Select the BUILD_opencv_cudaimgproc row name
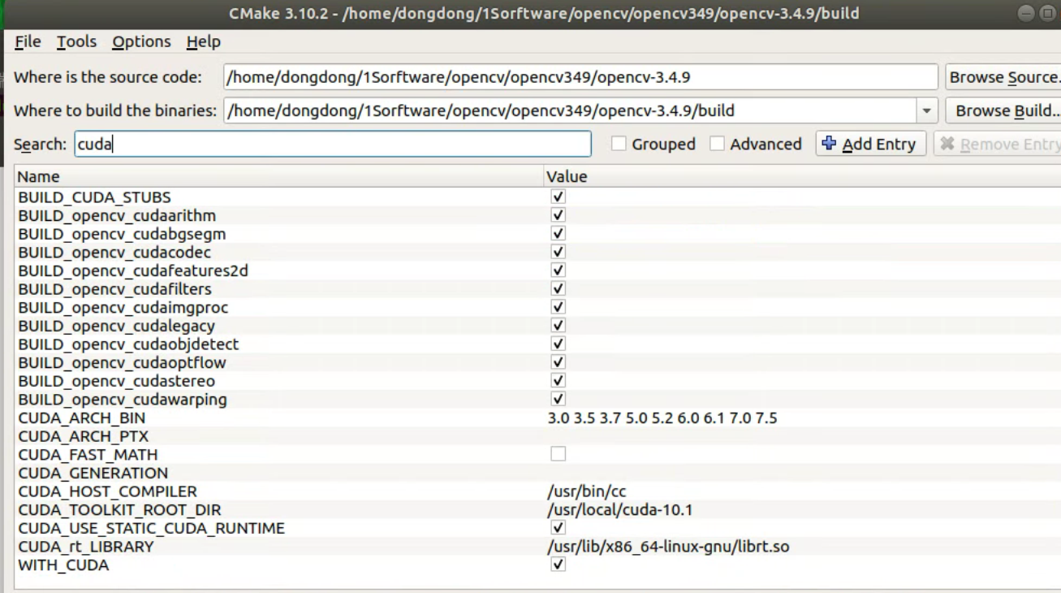The height and width of the screenshot is (593, 1061). point(123,308)
